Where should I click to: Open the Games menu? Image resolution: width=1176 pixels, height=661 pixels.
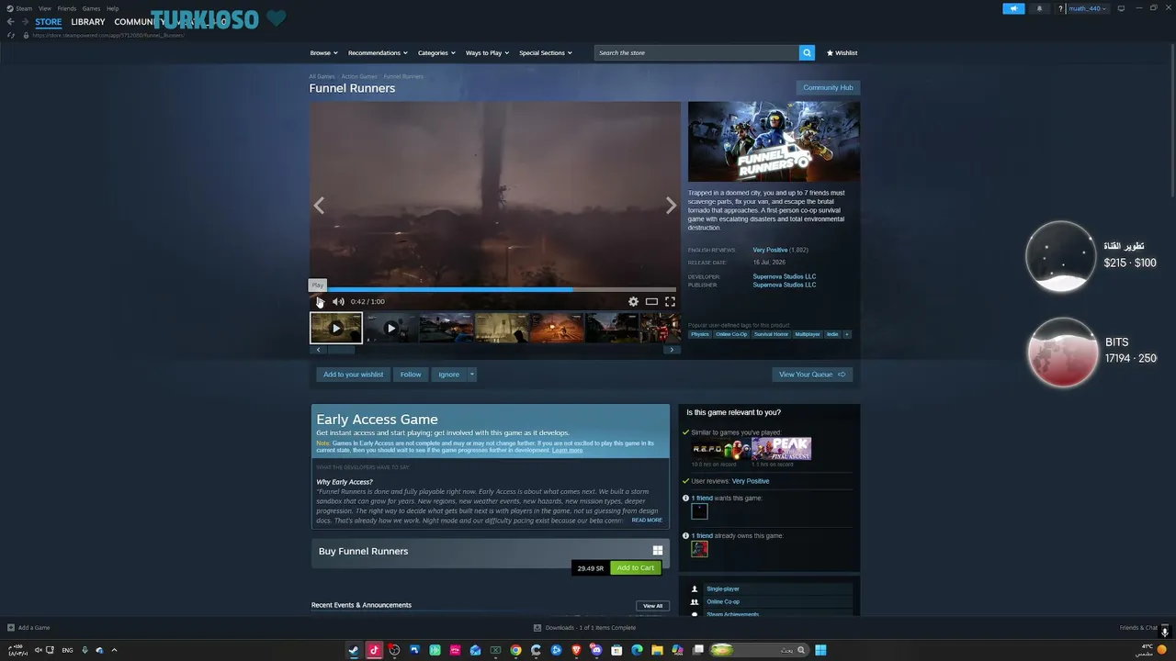pos(91,8)
